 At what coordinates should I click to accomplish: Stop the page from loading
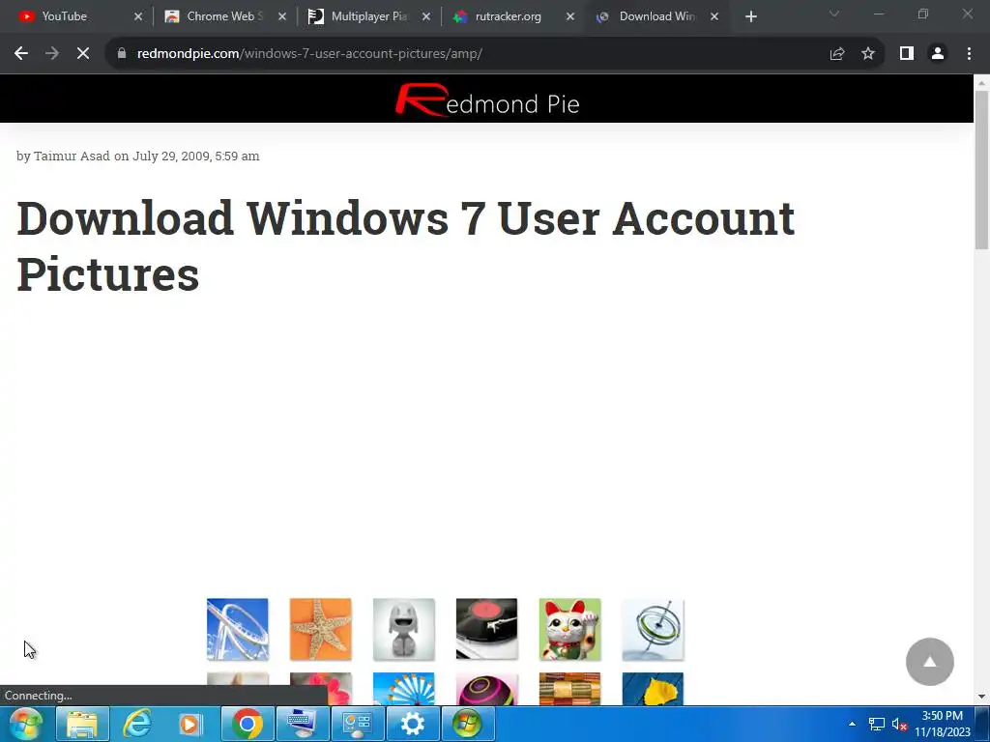pyautogui.click(x=83, y=54)
